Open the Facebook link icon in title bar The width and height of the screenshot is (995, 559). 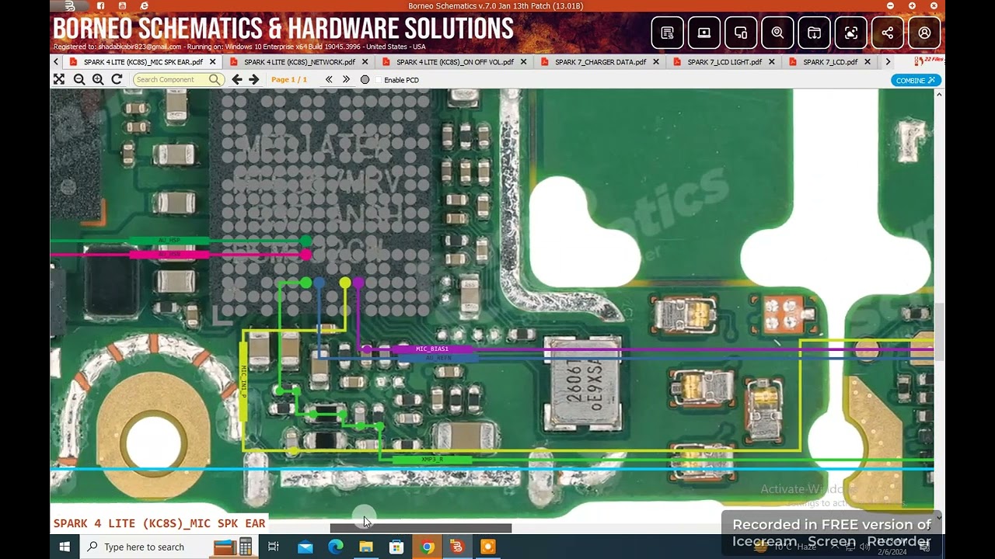coord(100,6)
